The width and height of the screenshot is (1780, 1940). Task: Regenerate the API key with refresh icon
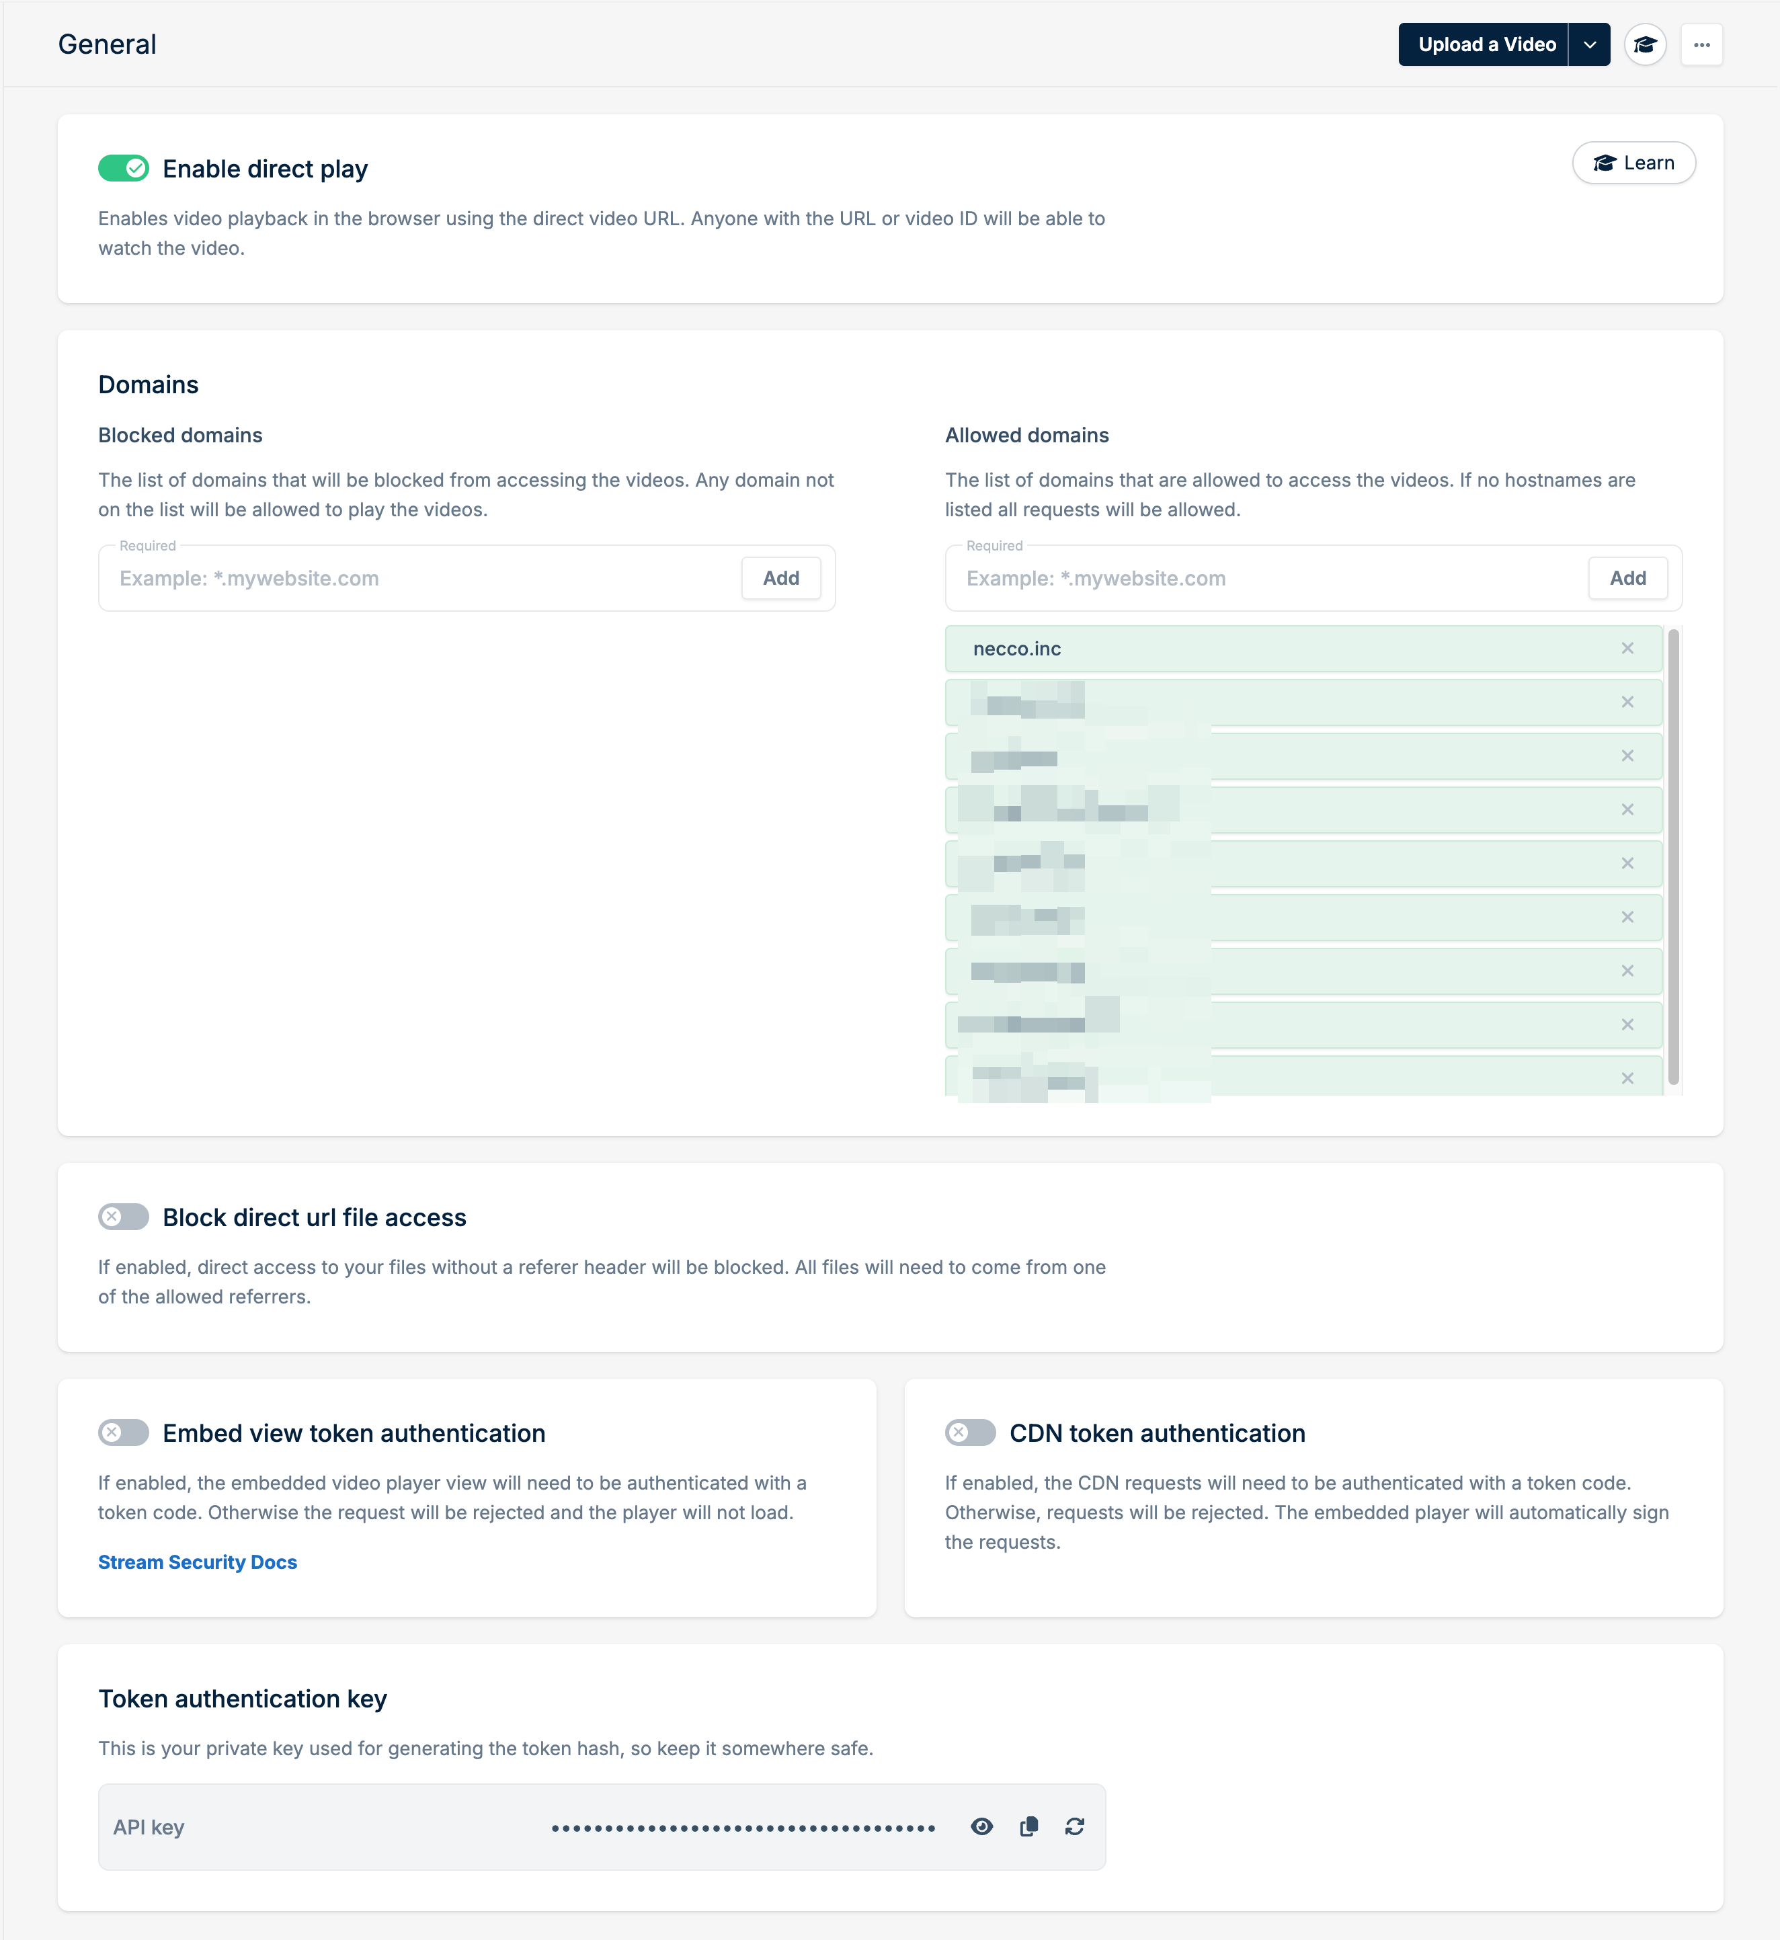tap(1075, 1826)
